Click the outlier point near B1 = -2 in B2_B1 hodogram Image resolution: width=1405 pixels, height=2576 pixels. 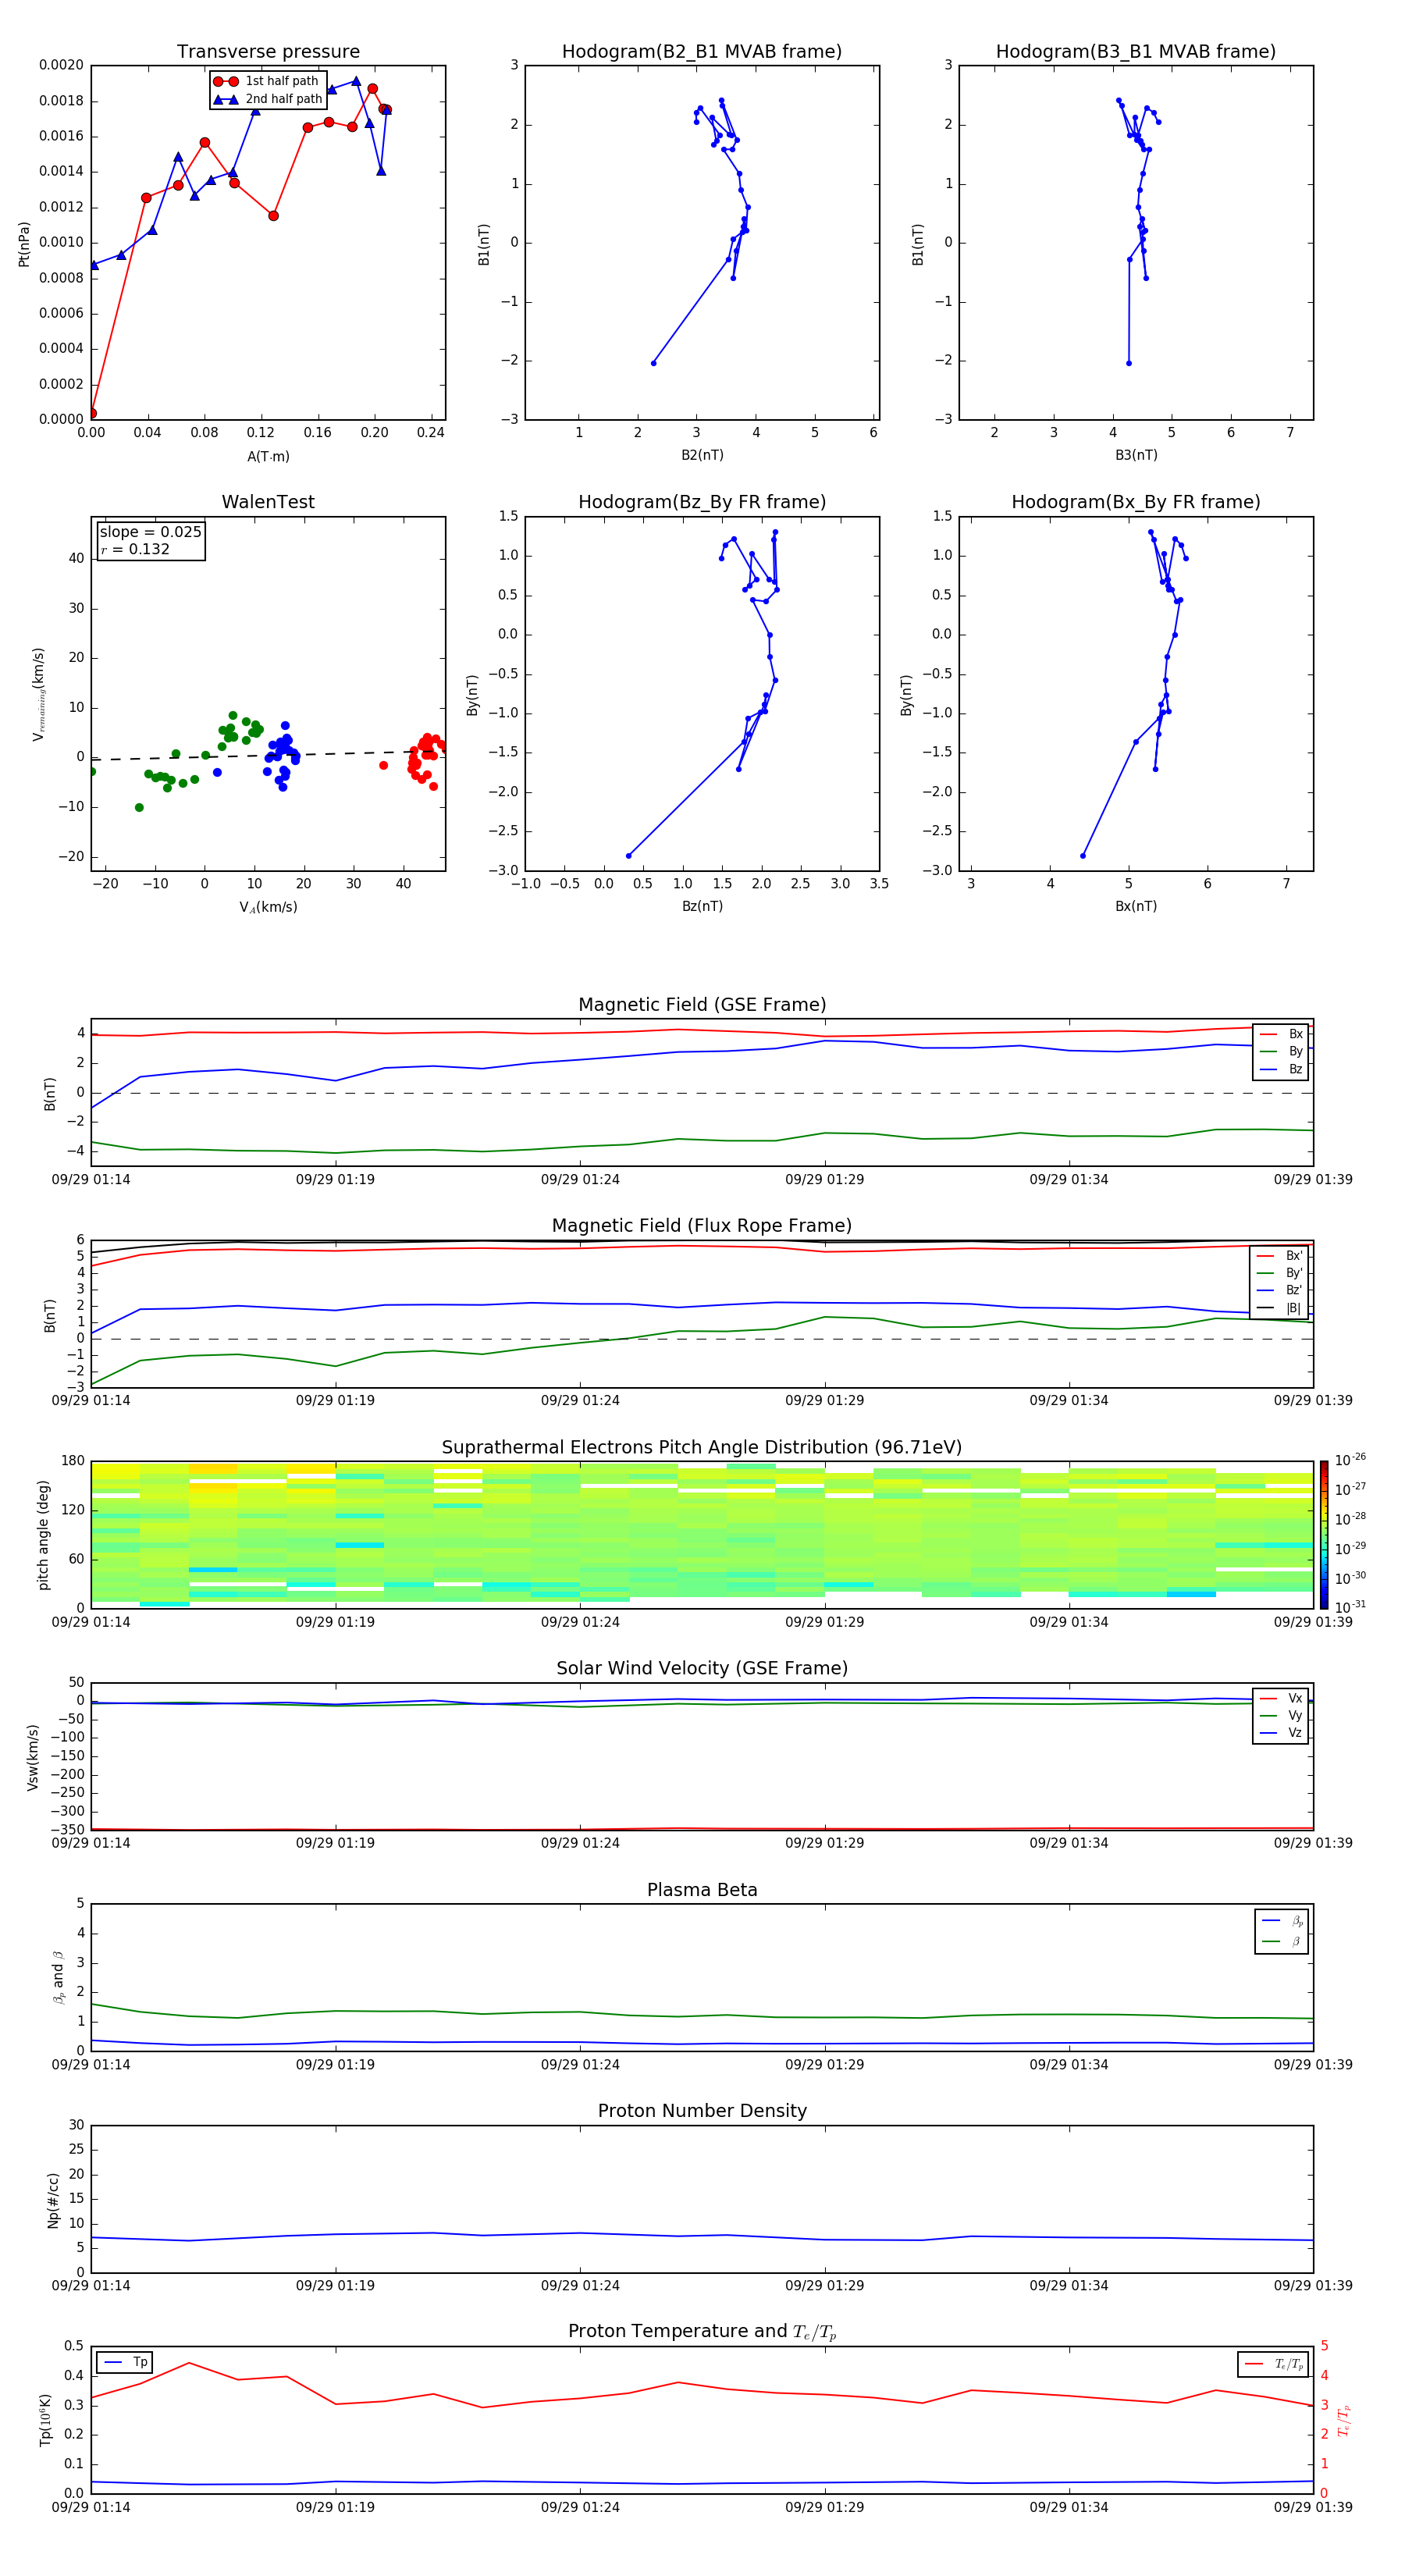coord(653,363)
